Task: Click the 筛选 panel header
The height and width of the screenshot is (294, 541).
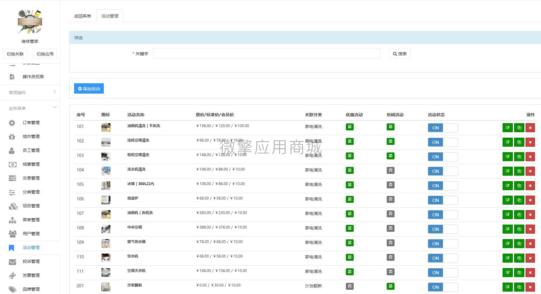Action: (x=305, y=38)
